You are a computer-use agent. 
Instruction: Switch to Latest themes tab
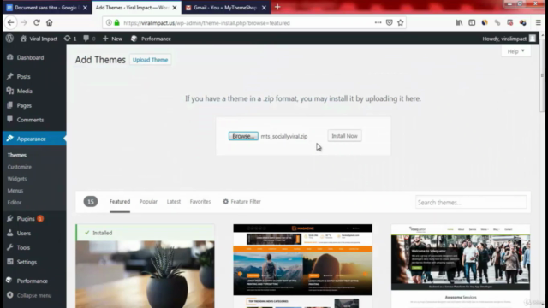point(174,202)
